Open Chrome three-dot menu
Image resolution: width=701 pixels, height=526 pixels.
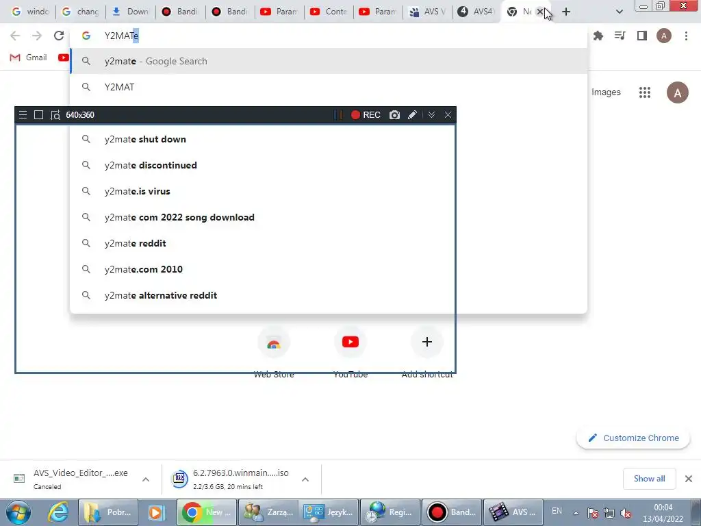[x=686, y=36]
